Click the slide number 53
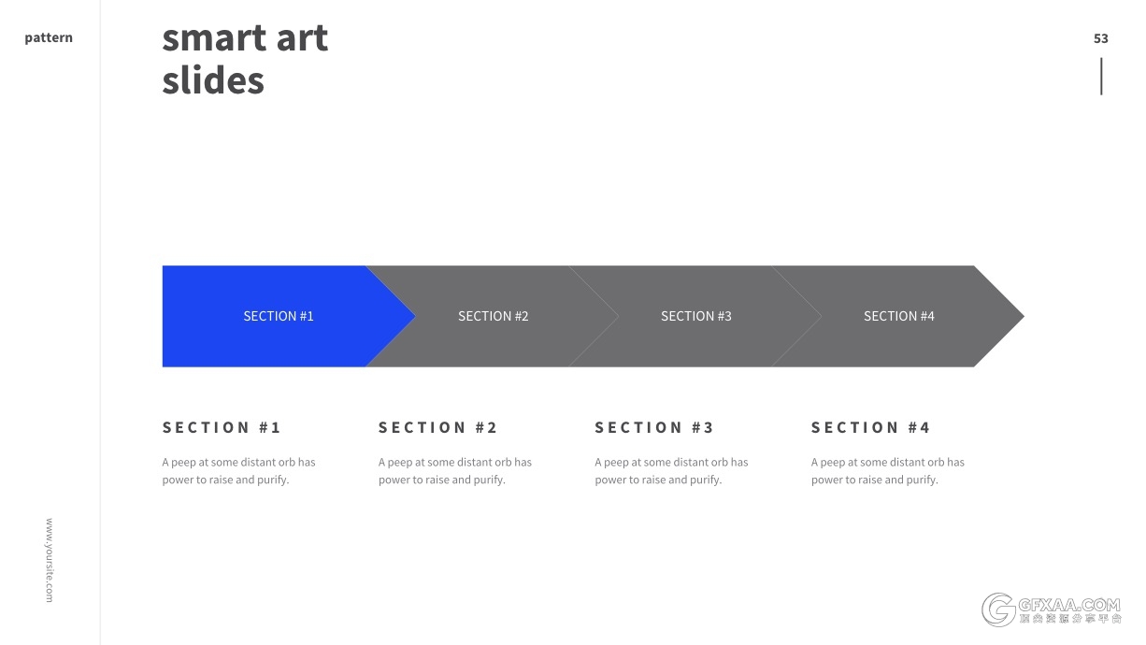This screenshot has height=645, width=1146. coord(1101,38)
